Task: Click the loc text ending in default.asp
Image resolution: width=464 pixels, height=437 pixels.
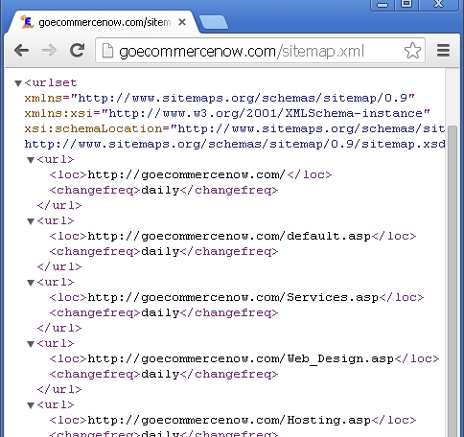Action: tap(229, 236)
